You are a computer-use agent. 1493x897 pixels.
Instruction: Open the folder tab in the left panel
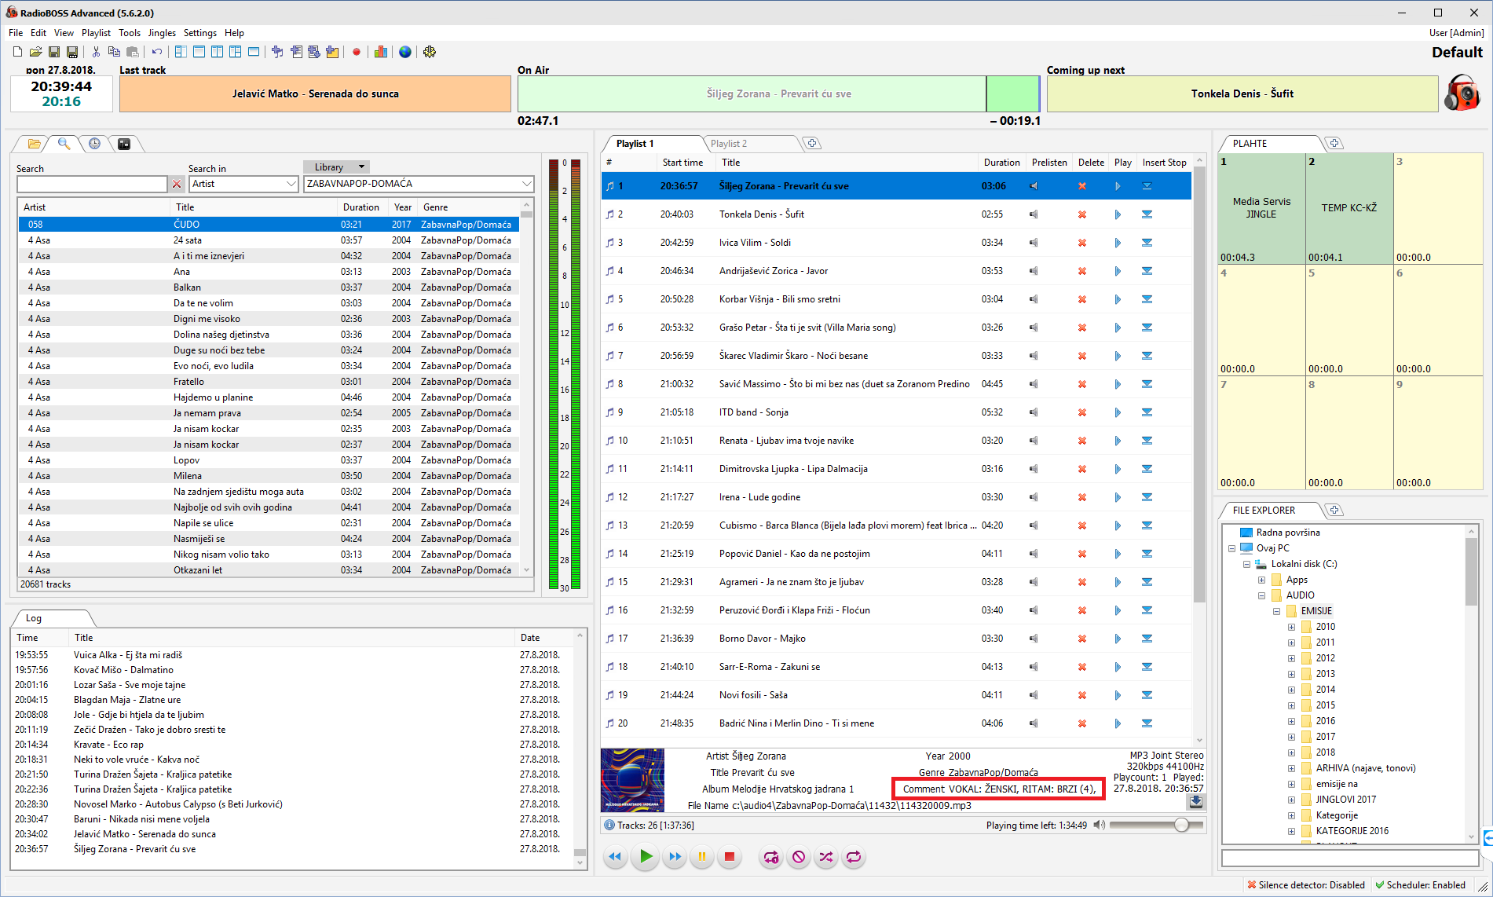coord(34,144)
